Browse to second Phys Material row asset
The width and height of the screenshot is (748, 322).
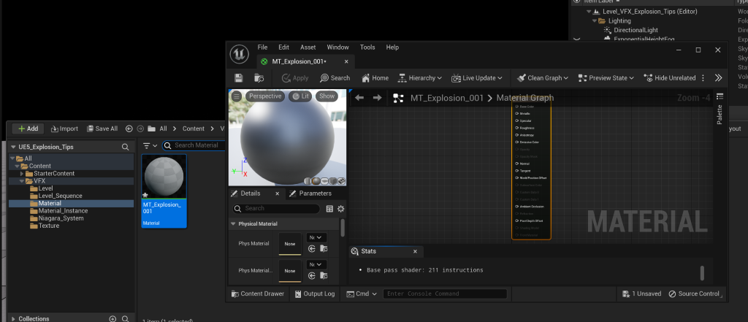[x=324, y=275]
